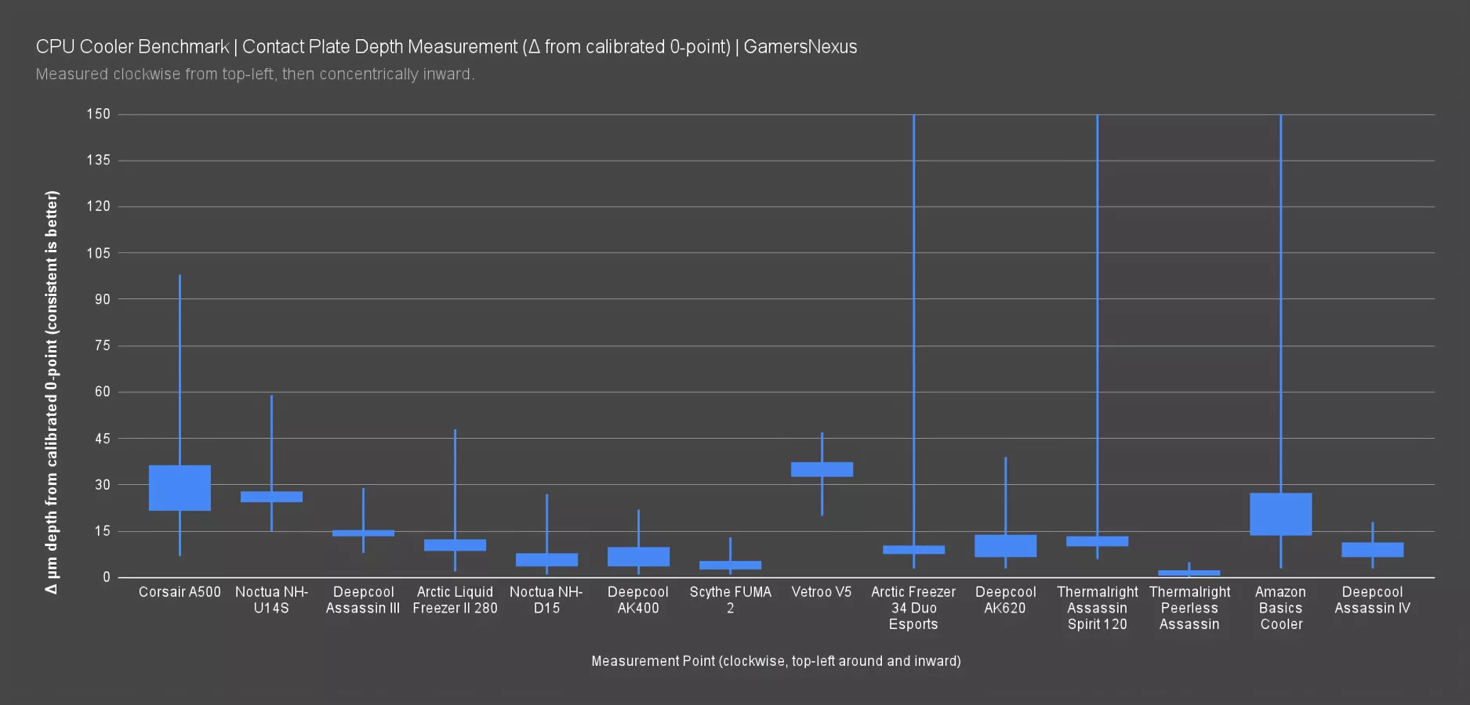Select the Thermalright Peerless Assassin label
The height and width of the screenshot is (705, 1470).
[1189, 608]
